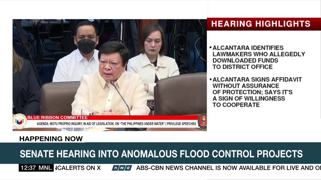Viewport: 321px width, 180px height.
Task: Click the 'ALCANTARA SIGNS AFFIDAVIT' highlight bullet
Action: pos(256,92)
